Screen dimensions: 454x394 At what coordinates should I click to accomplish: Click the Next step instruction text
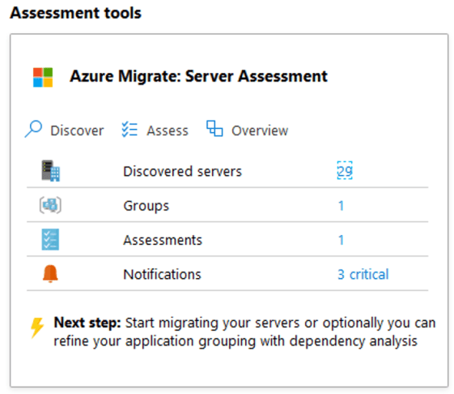click(244, 332)
